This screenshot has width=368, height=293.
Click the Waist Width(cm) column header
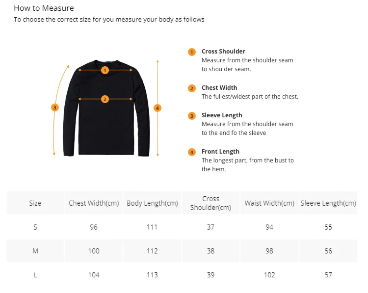click(x=269, y=203)
